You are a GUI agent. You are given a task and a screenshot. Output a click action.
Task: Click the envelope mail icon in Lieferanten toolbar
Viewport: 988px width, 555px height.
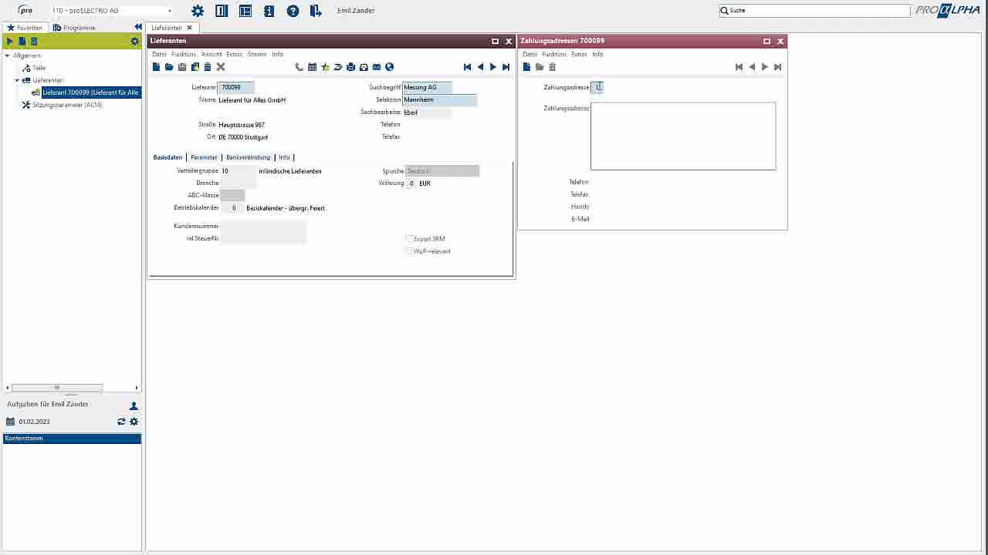(377, 67)
